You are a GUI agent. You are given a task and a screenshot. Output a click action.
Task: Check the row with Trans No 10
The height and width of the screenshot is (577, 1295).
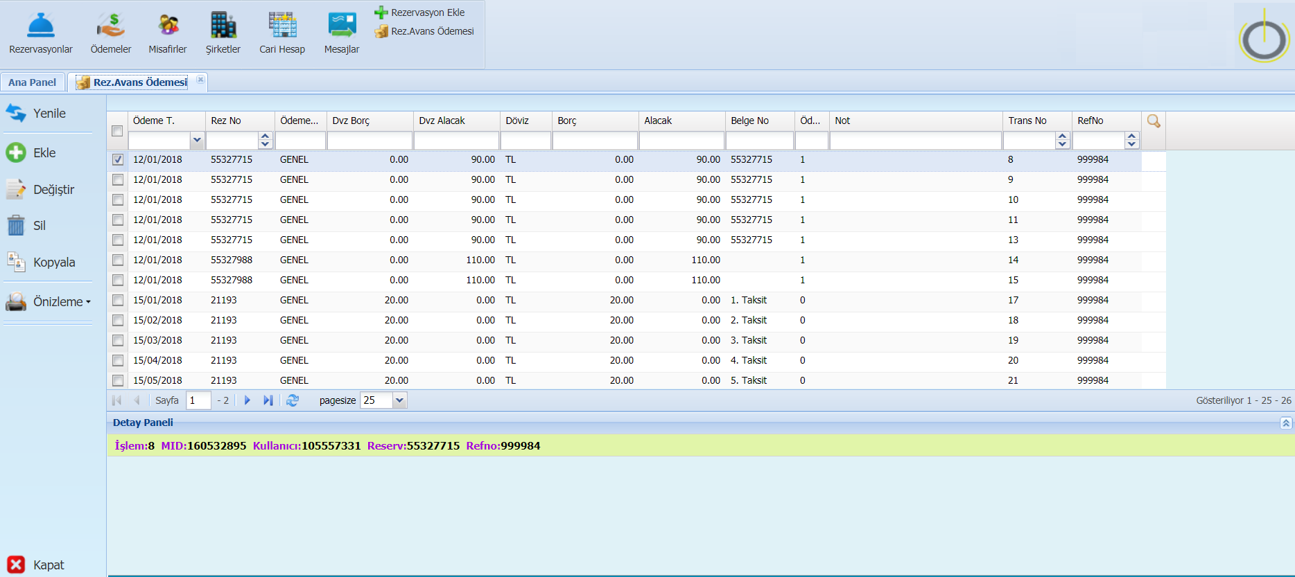point(118,199)
